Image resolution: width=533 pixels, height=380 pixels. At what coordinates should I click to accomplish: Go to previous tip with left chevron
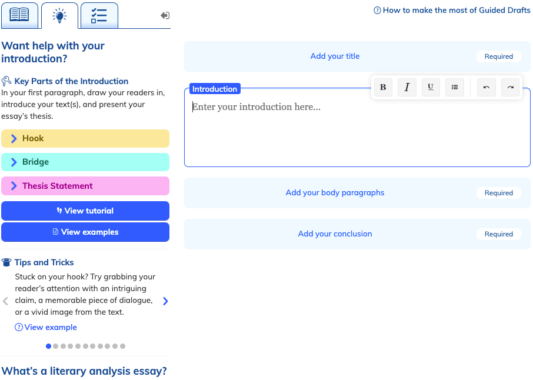pos(5,301)
